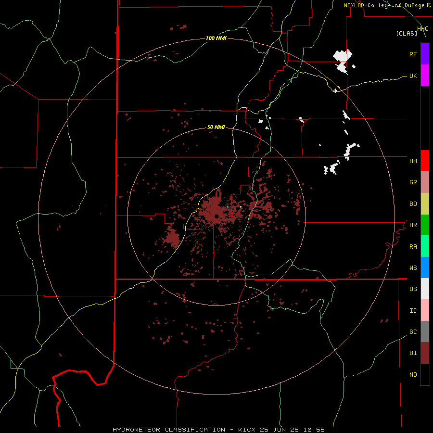The width and height of the screenshot is (433, 433).
Task: Click the white DS legend swatch
Action: (425, 289)
